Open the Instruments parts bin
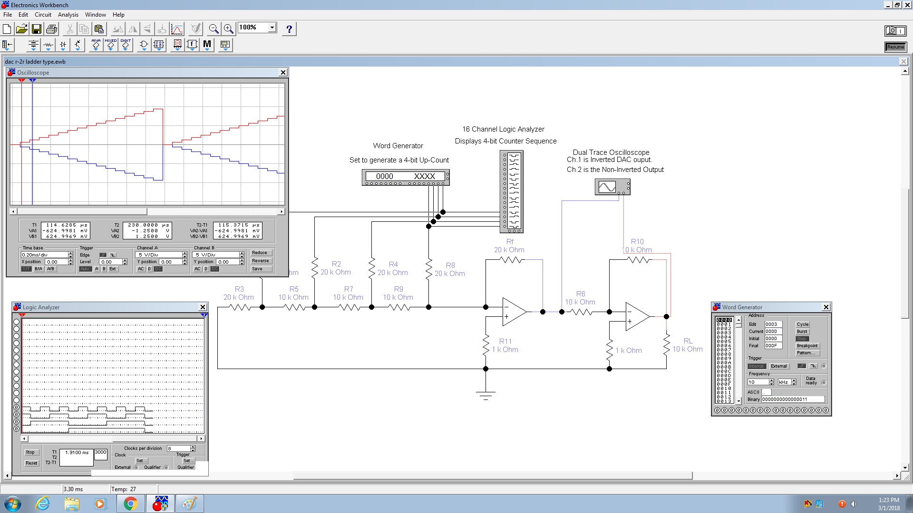The image size is (913, 513). tap(225, 45)
